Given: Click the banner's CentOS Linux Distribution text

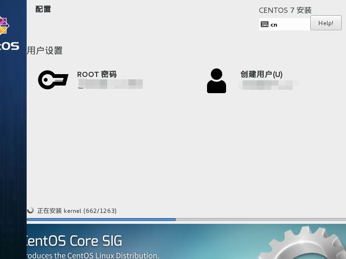Looking at the screenshot, I should click(x=93, y=255).
